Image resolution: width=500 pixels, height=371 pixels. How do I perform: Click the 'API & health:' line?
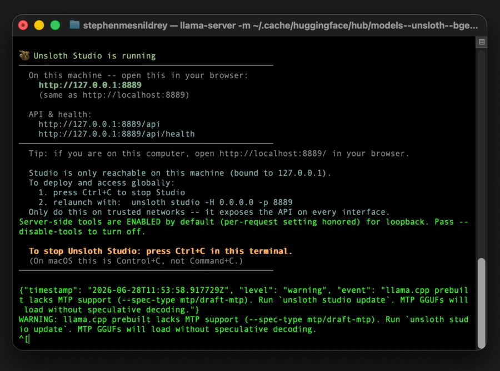60,115
